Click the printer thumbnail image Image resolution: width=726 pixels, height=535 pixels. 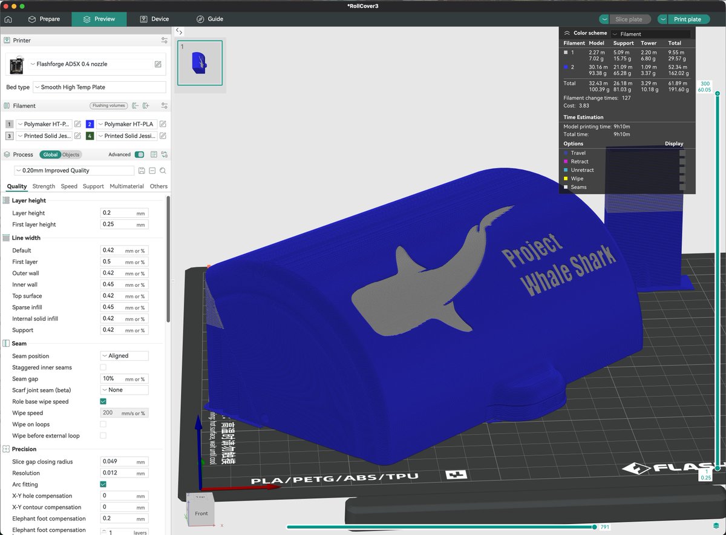coord(16,64)
